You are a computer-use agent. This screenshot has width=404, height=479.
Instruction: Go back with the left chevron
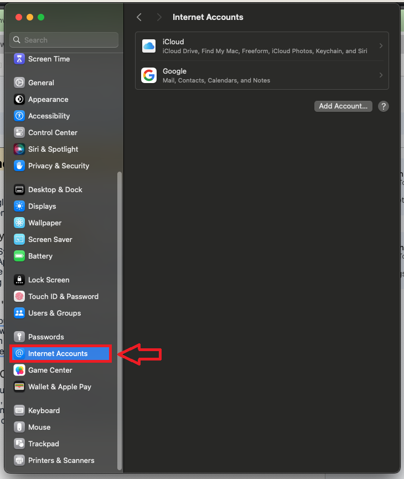(x=139, y=17)
